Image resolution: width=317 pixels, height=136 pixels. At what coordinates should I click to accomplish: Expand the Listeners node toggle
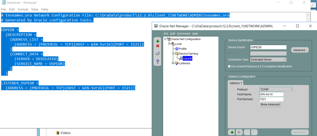[173, 63]
